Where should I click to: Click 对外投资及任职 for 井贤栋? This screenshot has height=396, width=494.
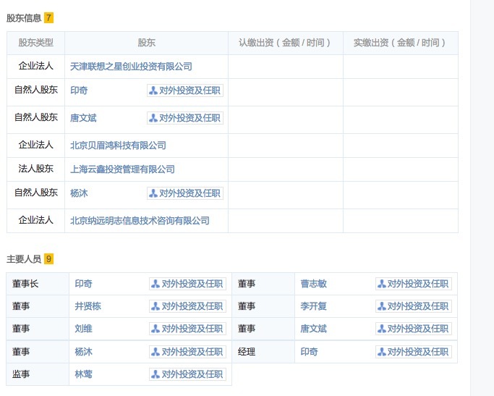(187, 306)
